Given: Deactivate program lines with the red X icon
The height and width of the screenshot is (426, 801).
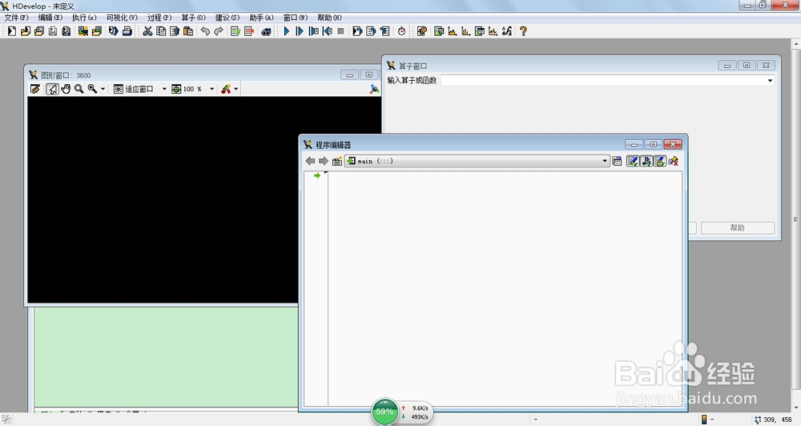Looking at the screenshot, I should (249, 31).
